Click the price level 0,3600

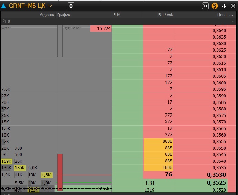point(219,83)
